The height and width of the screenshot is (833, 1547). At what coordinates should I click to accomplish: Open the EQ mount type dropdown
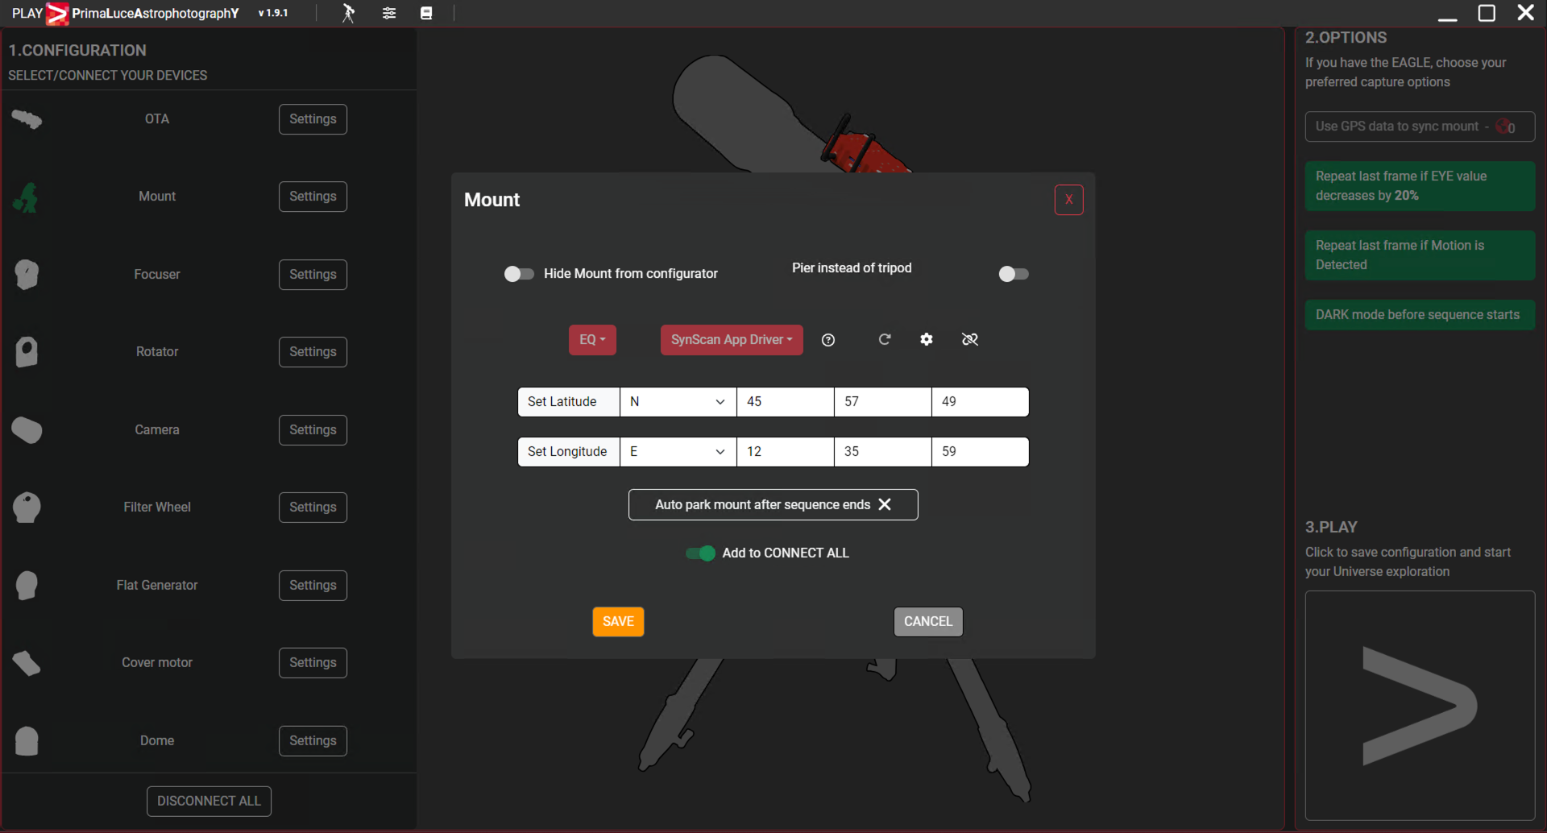click(592, 340)
